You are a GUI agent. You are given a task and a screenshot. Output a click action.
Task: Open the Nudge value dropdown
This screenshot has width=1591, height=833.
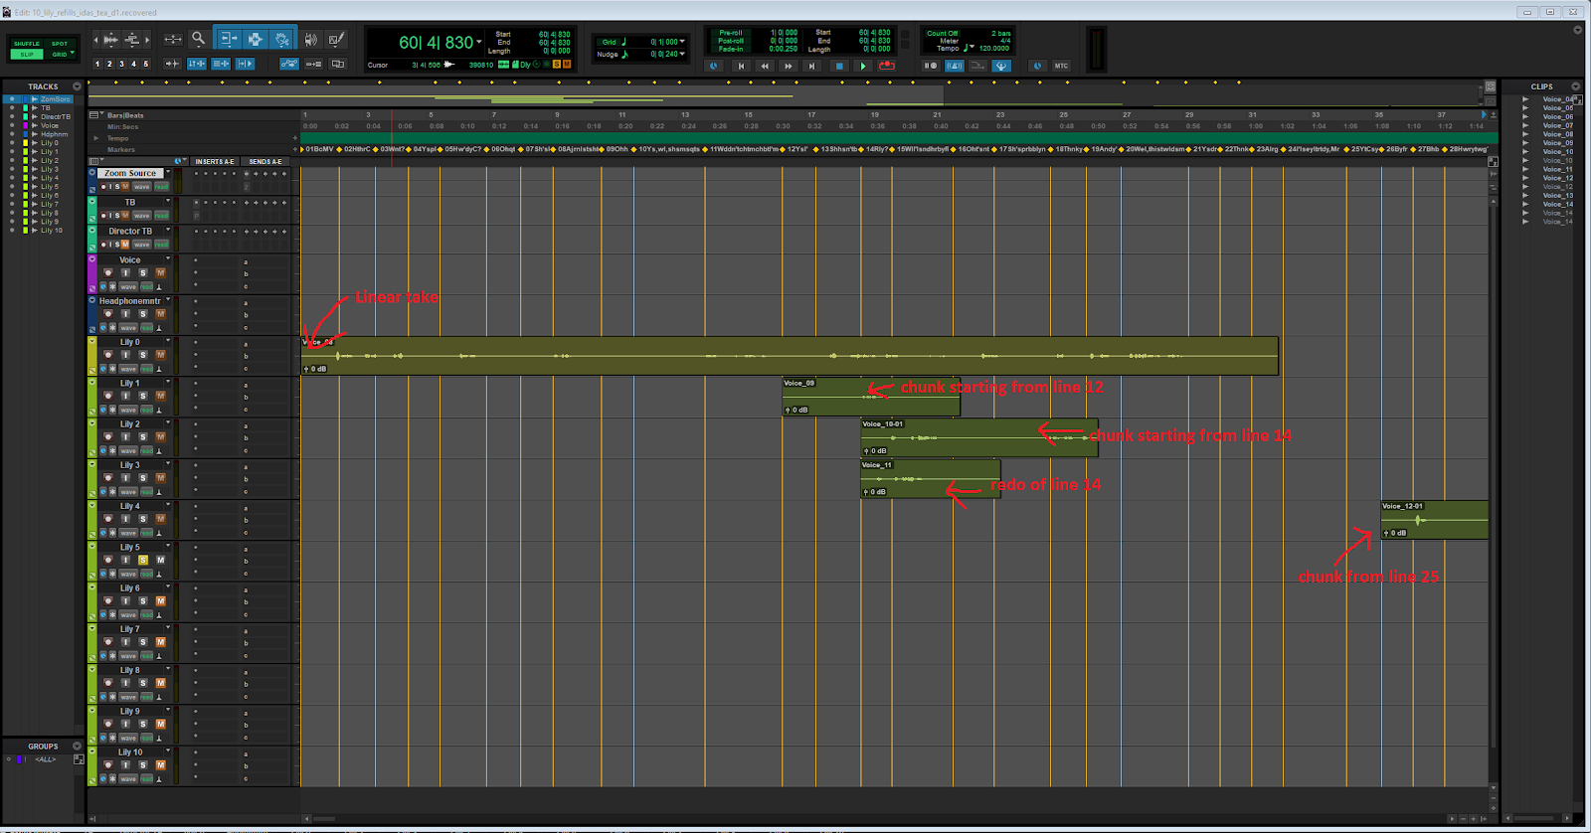pyautogui.click(x=682, y=54)
